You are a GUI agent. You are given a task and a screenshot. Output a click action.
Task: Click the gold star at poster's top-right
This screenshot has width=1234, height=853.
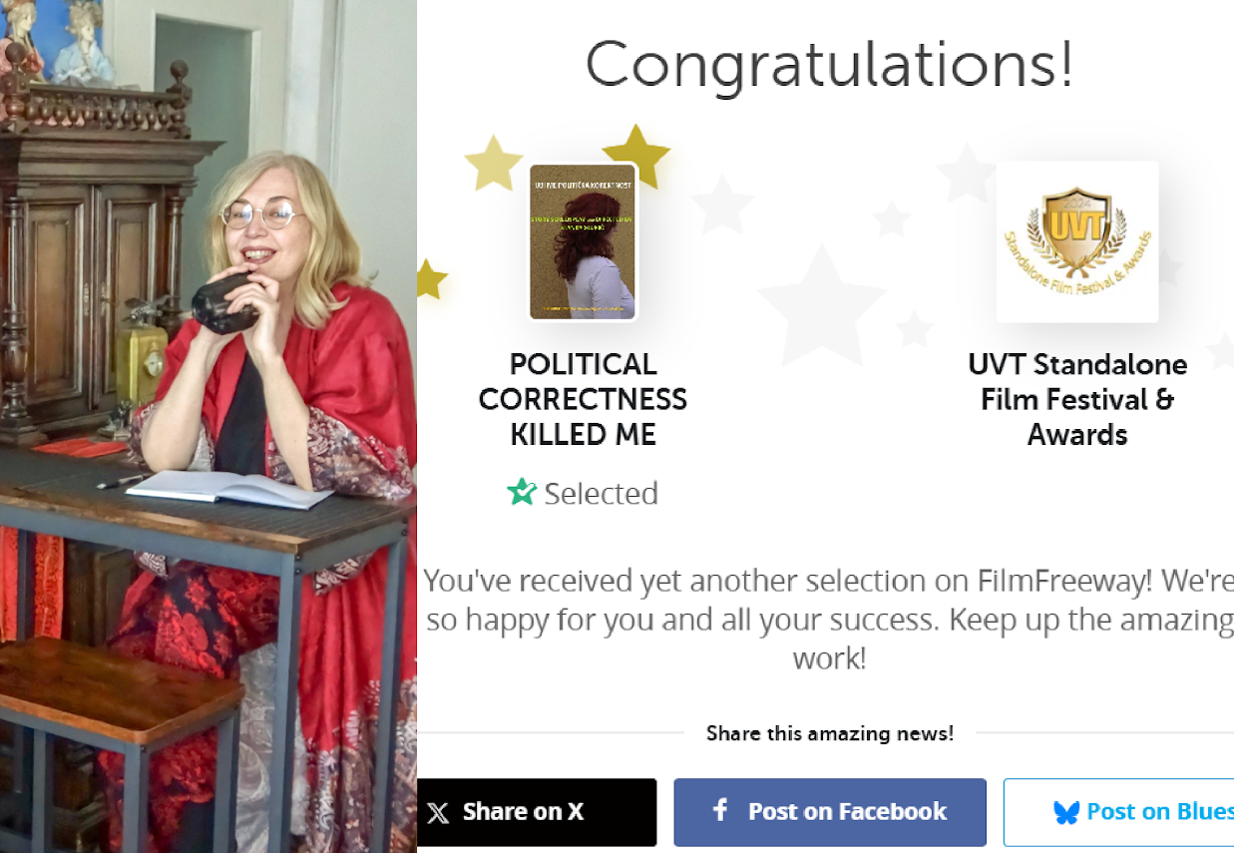point(636,156)
